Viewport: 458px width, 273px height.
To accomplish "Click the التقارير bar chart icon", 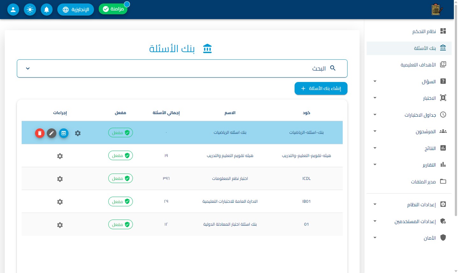I will point(443,164).
